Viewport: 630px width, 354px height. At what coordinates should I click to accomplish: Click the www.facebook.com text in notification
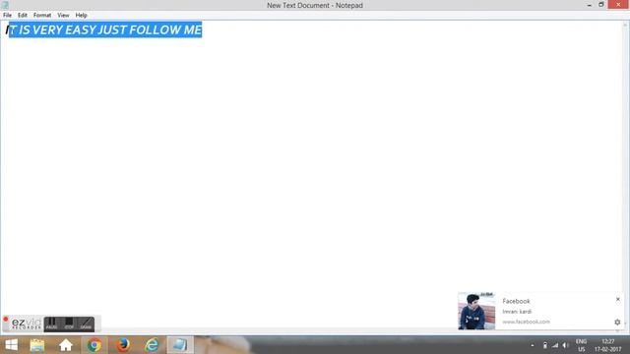point(527,322)
